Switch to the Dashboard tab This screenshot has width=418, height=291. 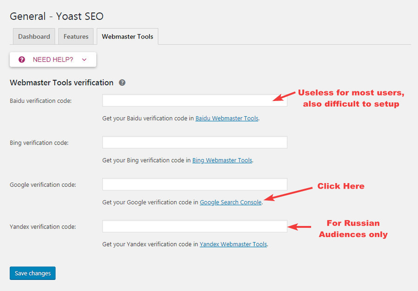pos(33,36)
